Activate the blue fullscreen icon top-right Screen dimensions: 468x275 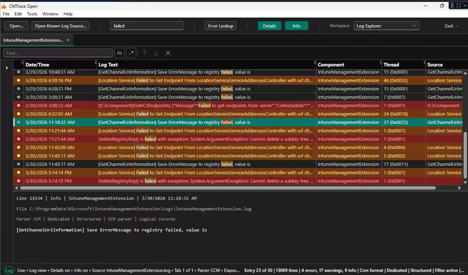point(459,5)
